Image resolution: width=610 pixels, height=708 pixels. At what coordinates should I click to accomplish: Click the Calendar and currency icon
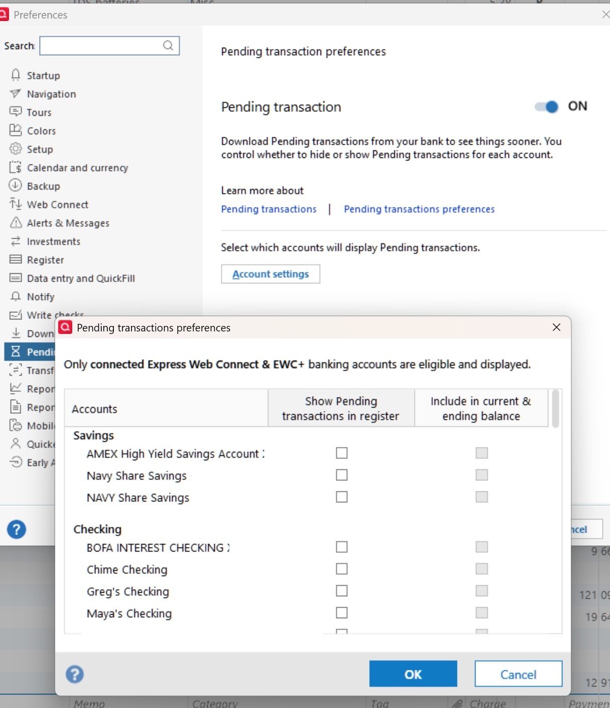click(16, 167)
